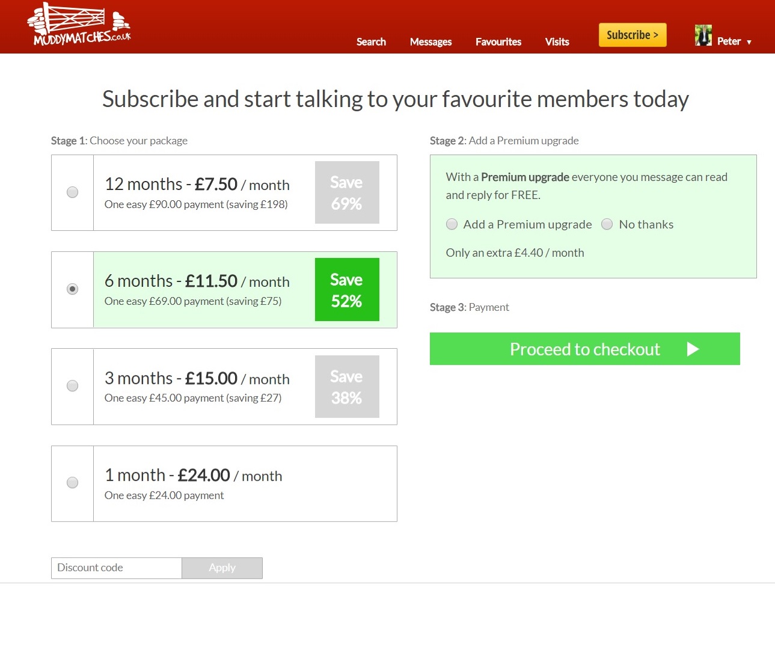Click the Discount code input field
The width and height of the screenshot is (775, 650).
[x=117, y=568]
